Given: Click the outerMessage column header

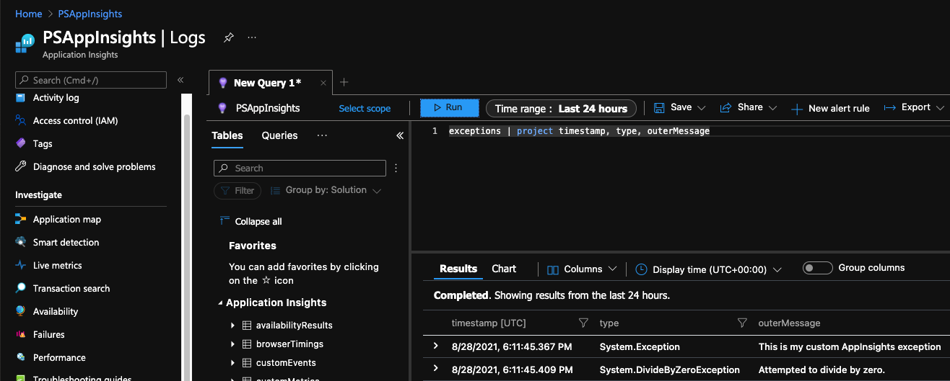Looking at the screenshot, I should click(789, 323).
